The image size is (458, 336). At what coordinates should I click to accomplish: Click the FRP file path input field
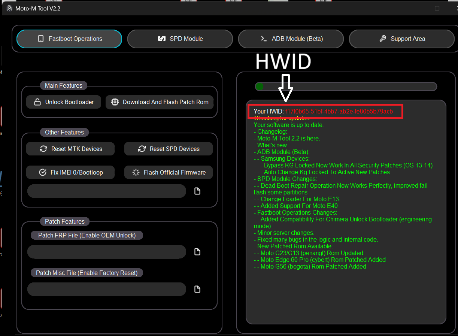click(107, 252)
